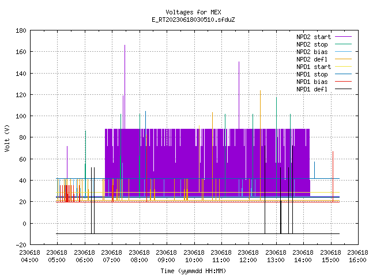Click the red NPD1 bias legend line
Screen dimensions: 369x276
(343, 82)
